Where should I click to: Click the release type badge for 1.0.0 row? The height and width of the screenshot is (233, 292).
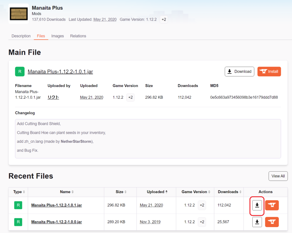tap(18, 222)
